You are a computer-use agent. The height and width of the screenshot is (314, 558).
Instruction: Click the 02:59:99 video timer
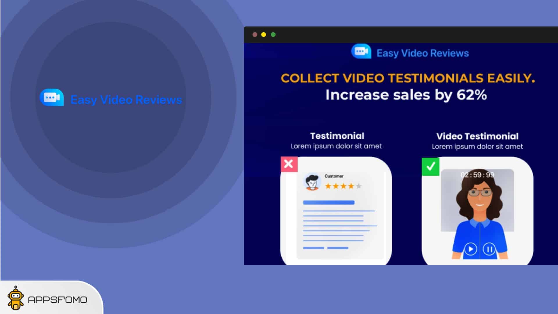tap(477, 175)
